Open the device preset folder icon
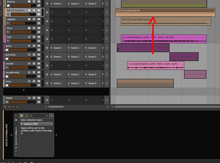 point(16,120)
